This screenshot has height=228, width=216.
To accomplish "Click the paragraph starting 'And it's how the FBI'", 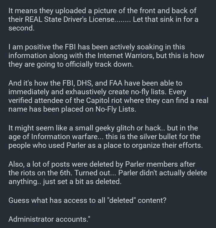I will point(108,96).
